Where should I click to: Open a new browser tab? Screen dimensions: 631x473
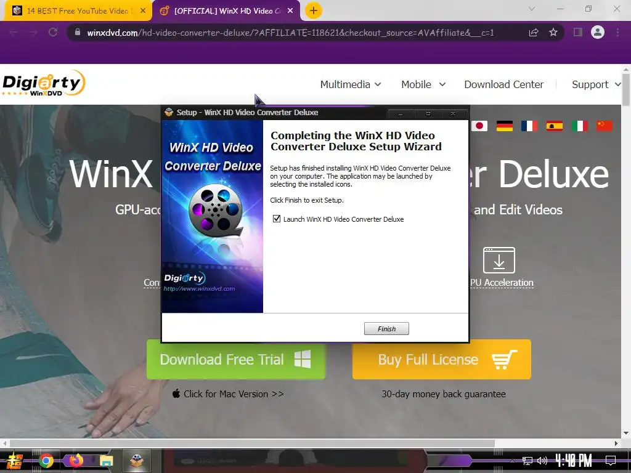tap(314, 11)
